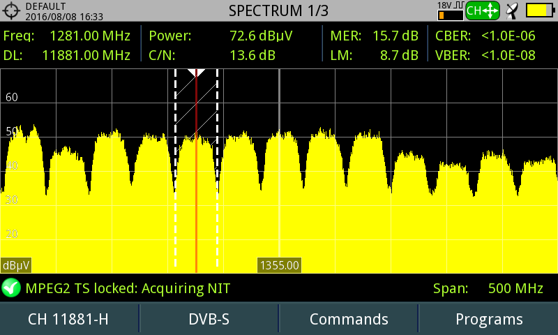Image resolution: width=558 pixels, height=335 pixels.
Task: Tap the MER reading 15.7 dB
Action: click(395, 36)
